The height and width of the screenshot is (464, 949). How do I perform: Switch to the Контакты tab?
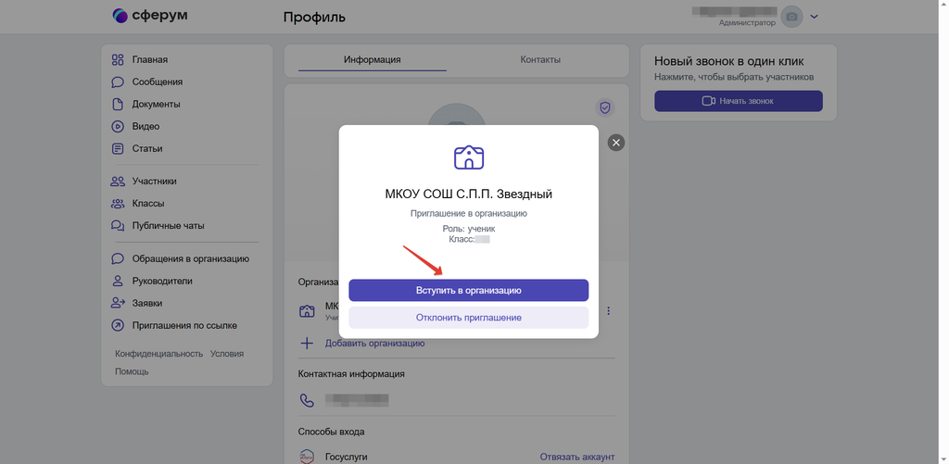pyautogui.click(x=540, y=60)
